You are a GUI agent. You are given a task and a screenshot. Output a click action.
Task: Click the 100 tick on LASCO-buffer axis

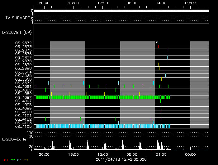click(30, 133)
